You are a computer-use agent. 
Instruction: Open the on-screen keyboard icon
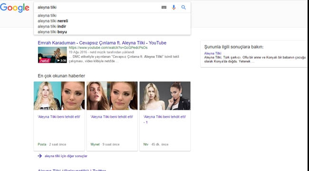(x=164, y=8)
